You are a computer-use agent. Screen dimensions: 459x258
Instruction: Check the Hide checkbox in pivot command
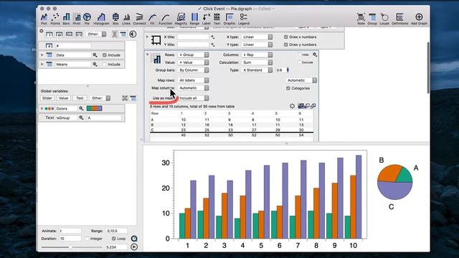tap(300, 54)
